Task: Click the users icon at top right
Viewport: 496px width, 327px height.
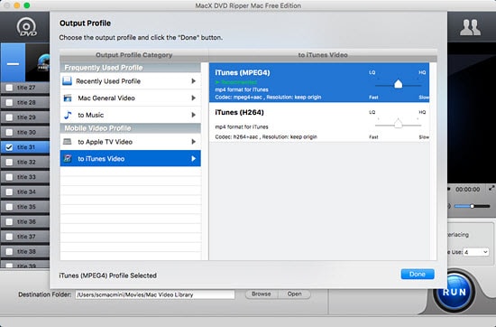Action: point(470,27)
